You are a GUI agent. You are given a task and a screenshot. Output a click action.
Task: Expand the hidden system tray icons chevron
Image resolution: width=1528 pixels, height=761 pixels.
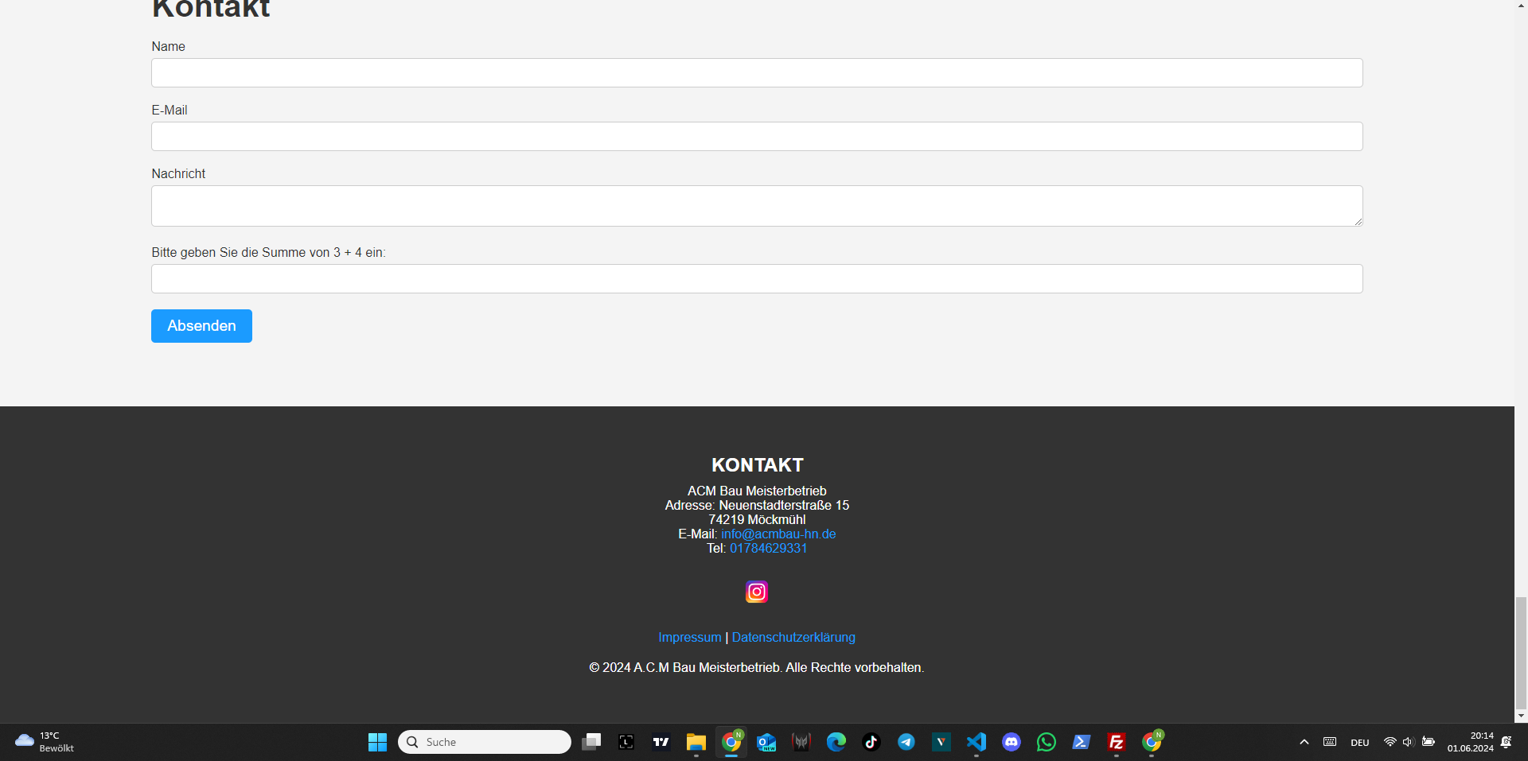coord(1304,742)
